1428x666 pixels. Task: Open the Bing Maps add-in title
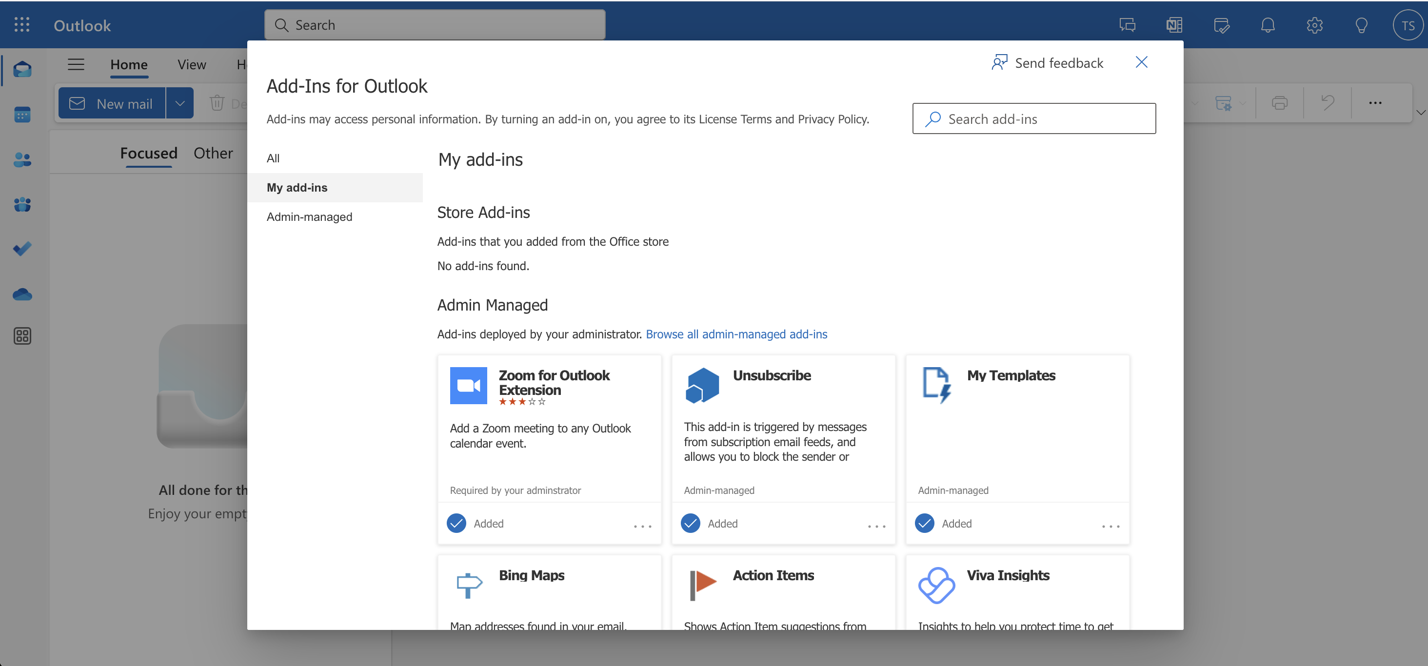tap(532, 575)
